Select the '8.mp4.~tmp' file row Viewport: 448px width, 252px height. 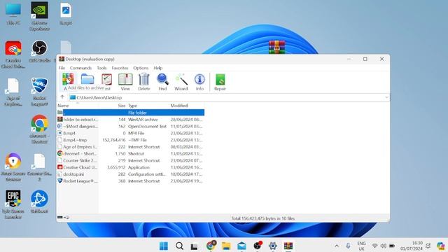pyautogui.click(x=131, y=140)
